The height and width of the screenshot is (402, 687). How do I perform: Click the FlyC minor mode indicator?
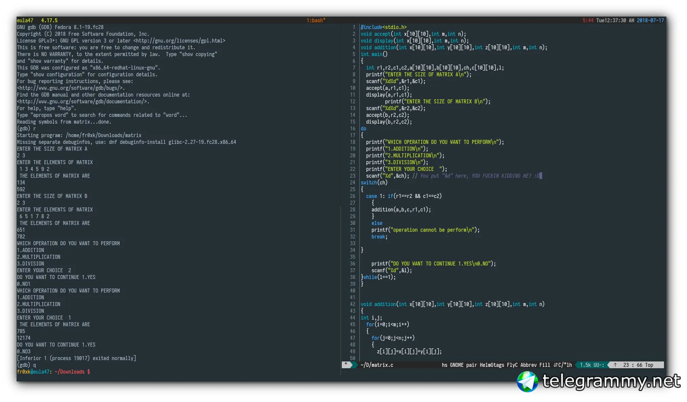coord(512,365)
